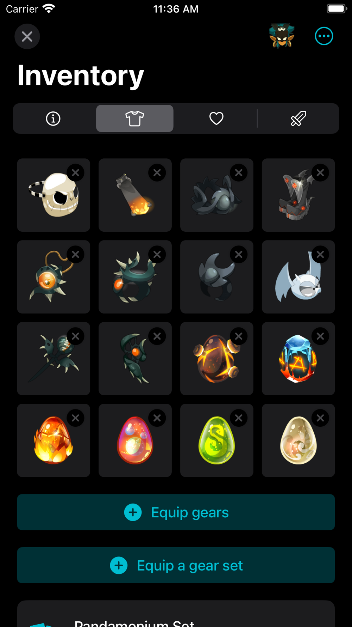Remove the flaming orange egg
Screen dimensions: 352x627
tap(75, 418)
